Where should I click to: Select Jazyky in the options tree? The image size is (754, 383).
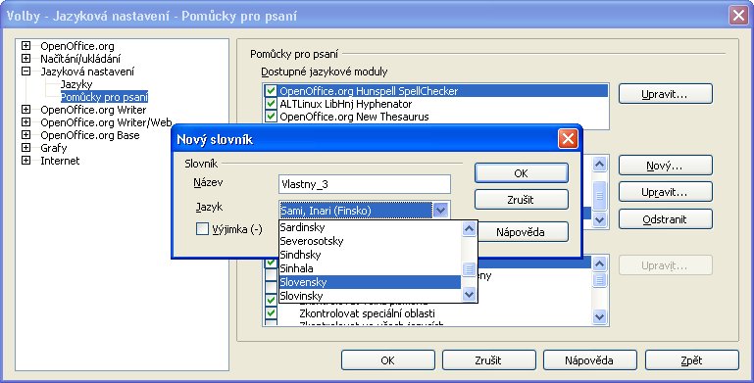point(75,84)
